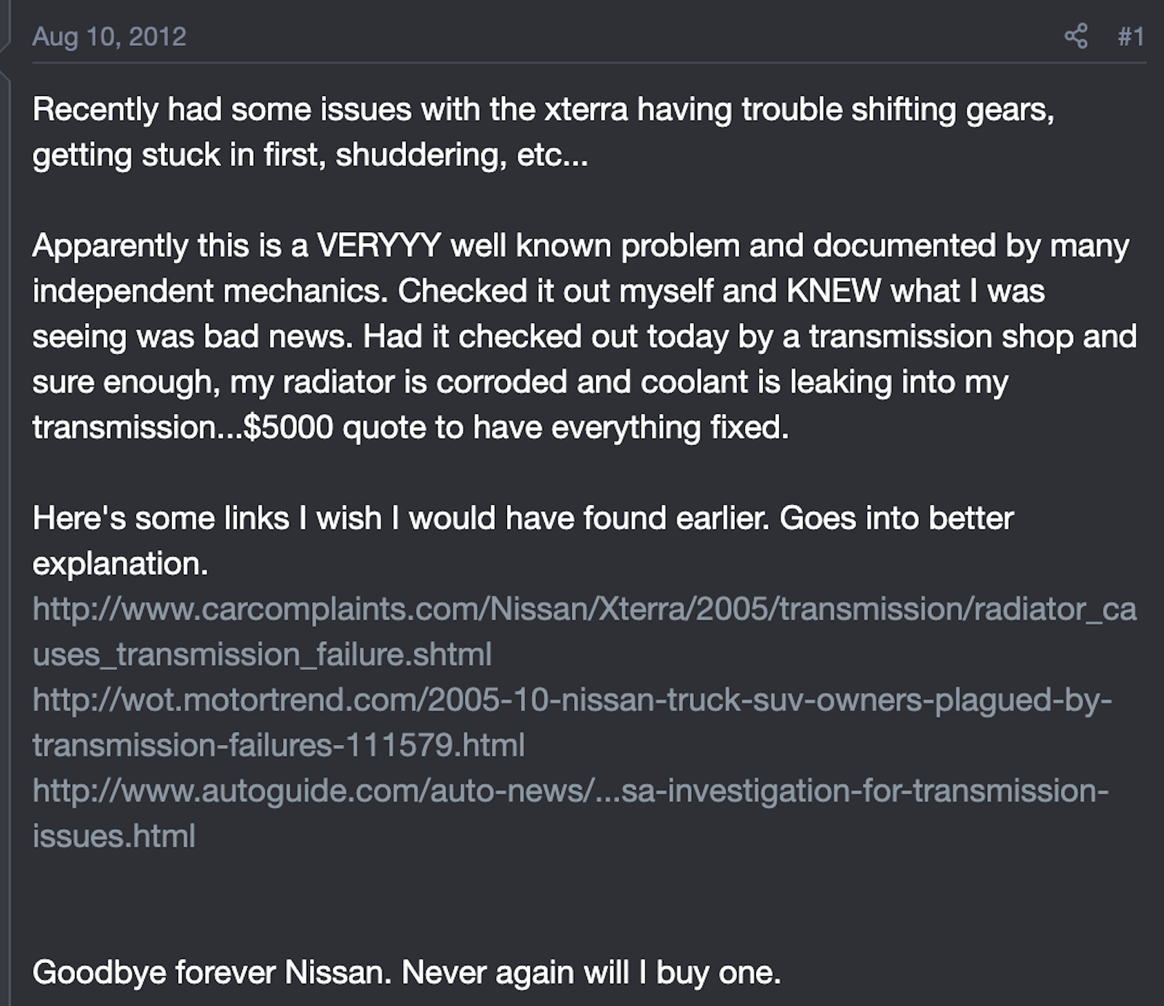Screen dimensions: 1164x1006
Task: Click the word 'VERYYY' in the post
Action: [x=379, y=246]
